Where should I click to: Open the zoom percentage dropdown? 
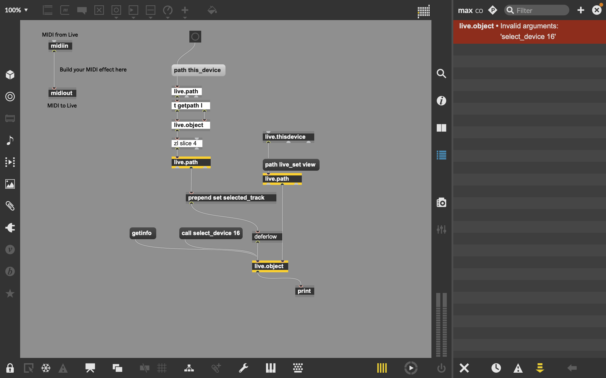point(16,10)
